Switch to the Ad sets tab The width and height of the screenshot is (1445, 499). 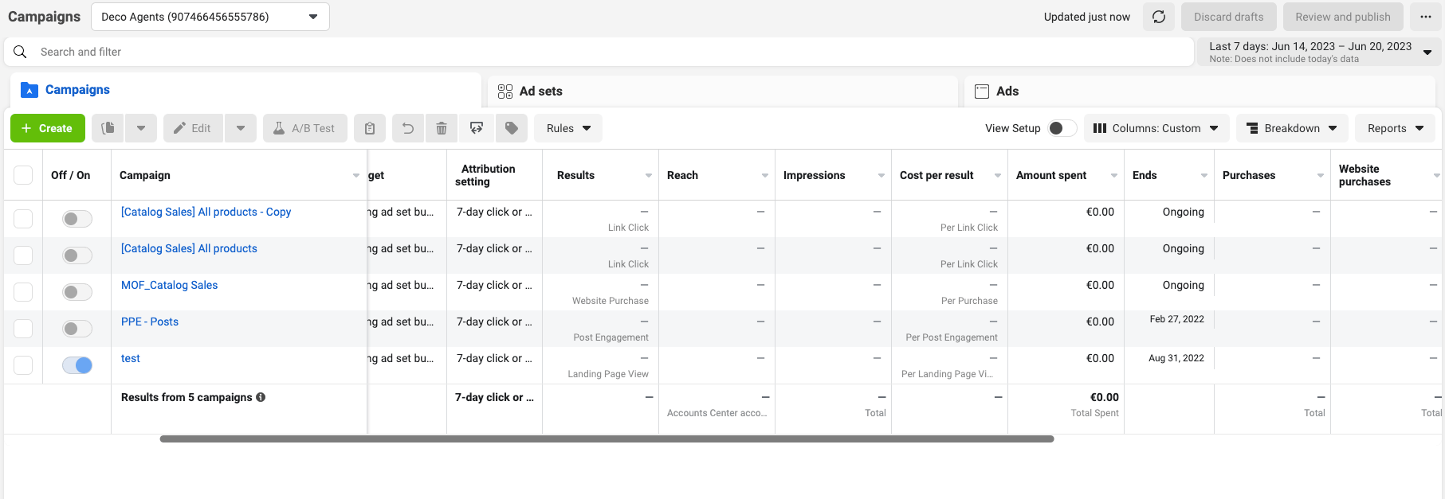[x=723, y=92]
